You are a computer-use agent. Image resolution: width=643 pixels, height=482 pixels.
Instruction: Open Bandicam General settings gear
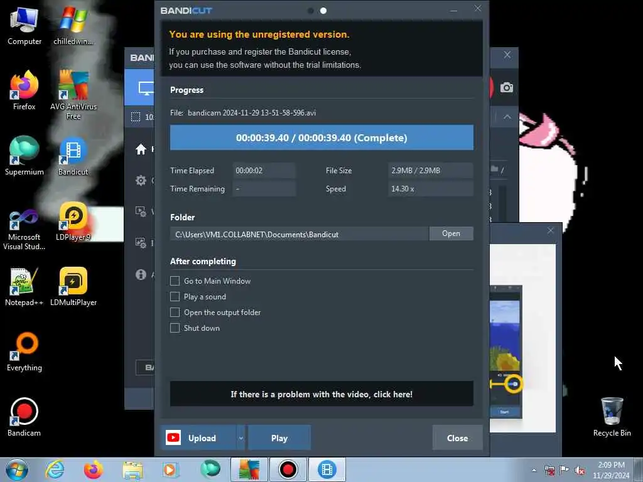141,180
